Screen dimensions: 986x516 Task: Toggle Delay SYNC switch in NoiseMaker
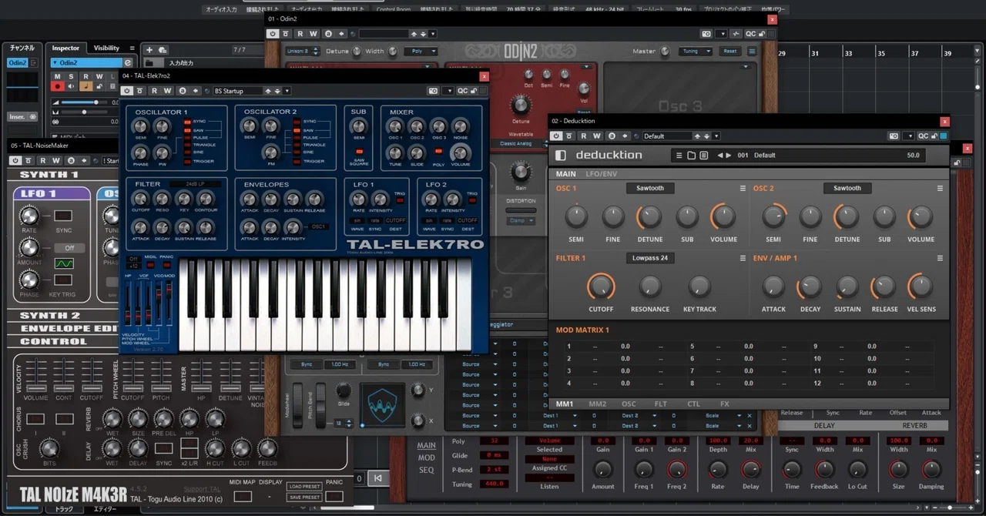pyautogui.click(x=163, y=448)
